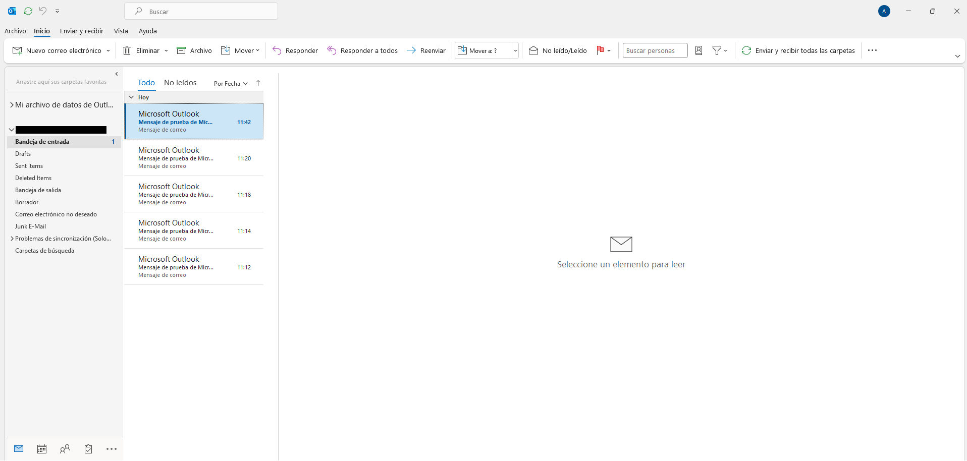The image size is (967, 461).
Task: Switch to Calendar view icon
Action: (42, 449)
